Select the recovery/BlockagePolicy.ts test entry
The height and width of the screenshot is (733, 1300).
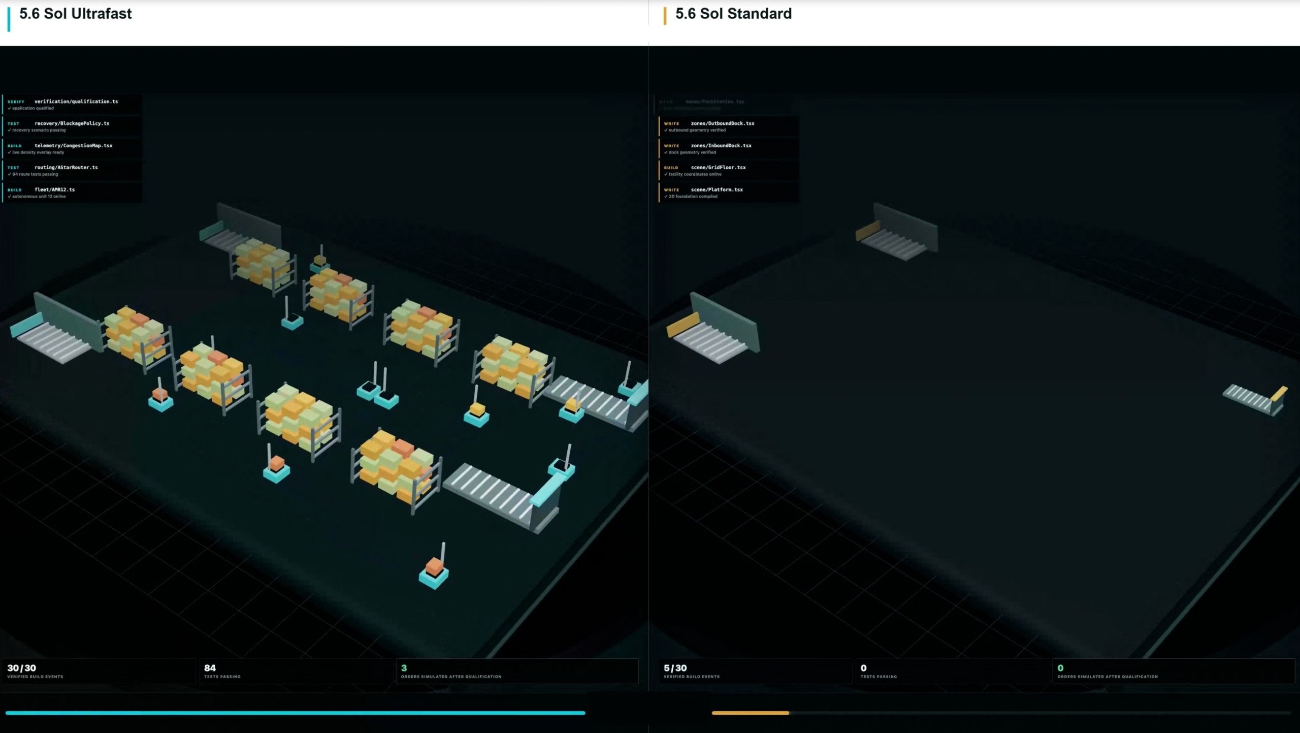coord(72,126)
